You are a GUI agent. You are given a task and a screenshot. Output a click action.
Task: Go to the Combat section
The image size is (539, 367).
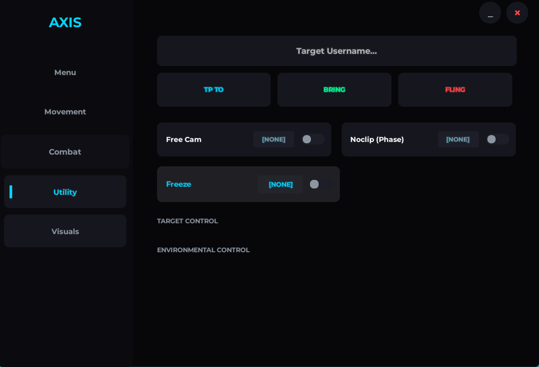[x=65, y=152]
